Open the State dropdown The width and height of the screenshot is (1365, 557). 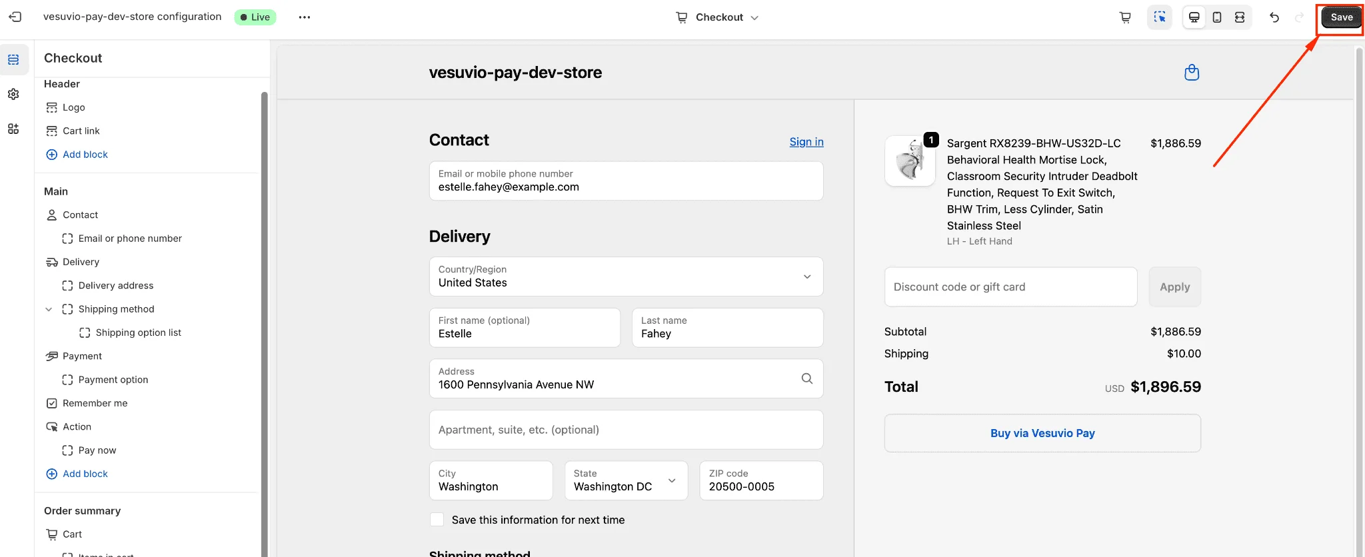(x=626, y=480)
